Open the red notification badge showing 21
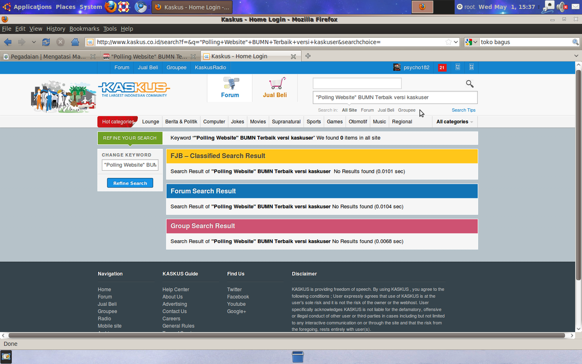The height and width of the screenshot is (364, 582). point(442,67)
